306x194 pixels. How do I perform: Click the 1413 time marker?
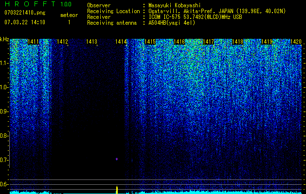(91, 42)
